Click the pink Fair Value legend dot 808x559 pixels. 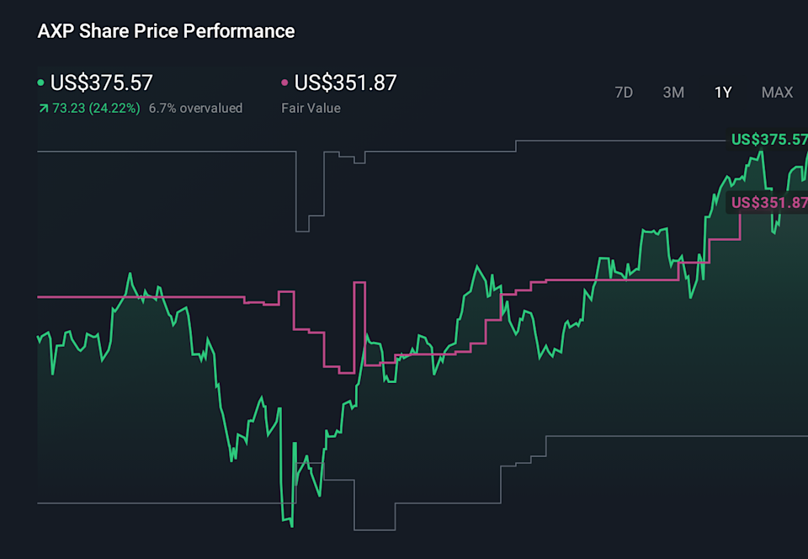point(283,83)
